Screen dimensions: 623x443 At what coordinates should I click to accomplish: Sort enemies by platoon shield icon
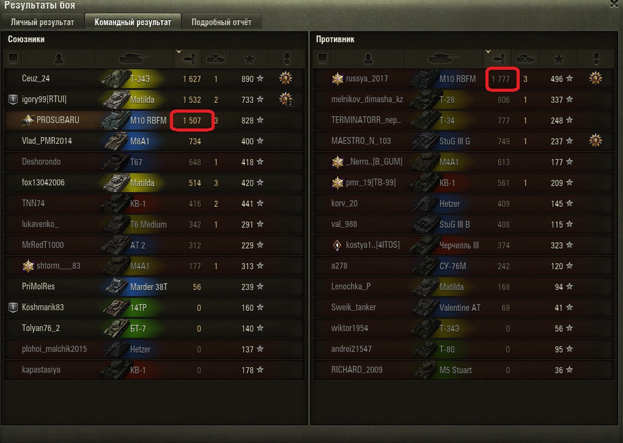pyautogui.click(x=322, y=59)
